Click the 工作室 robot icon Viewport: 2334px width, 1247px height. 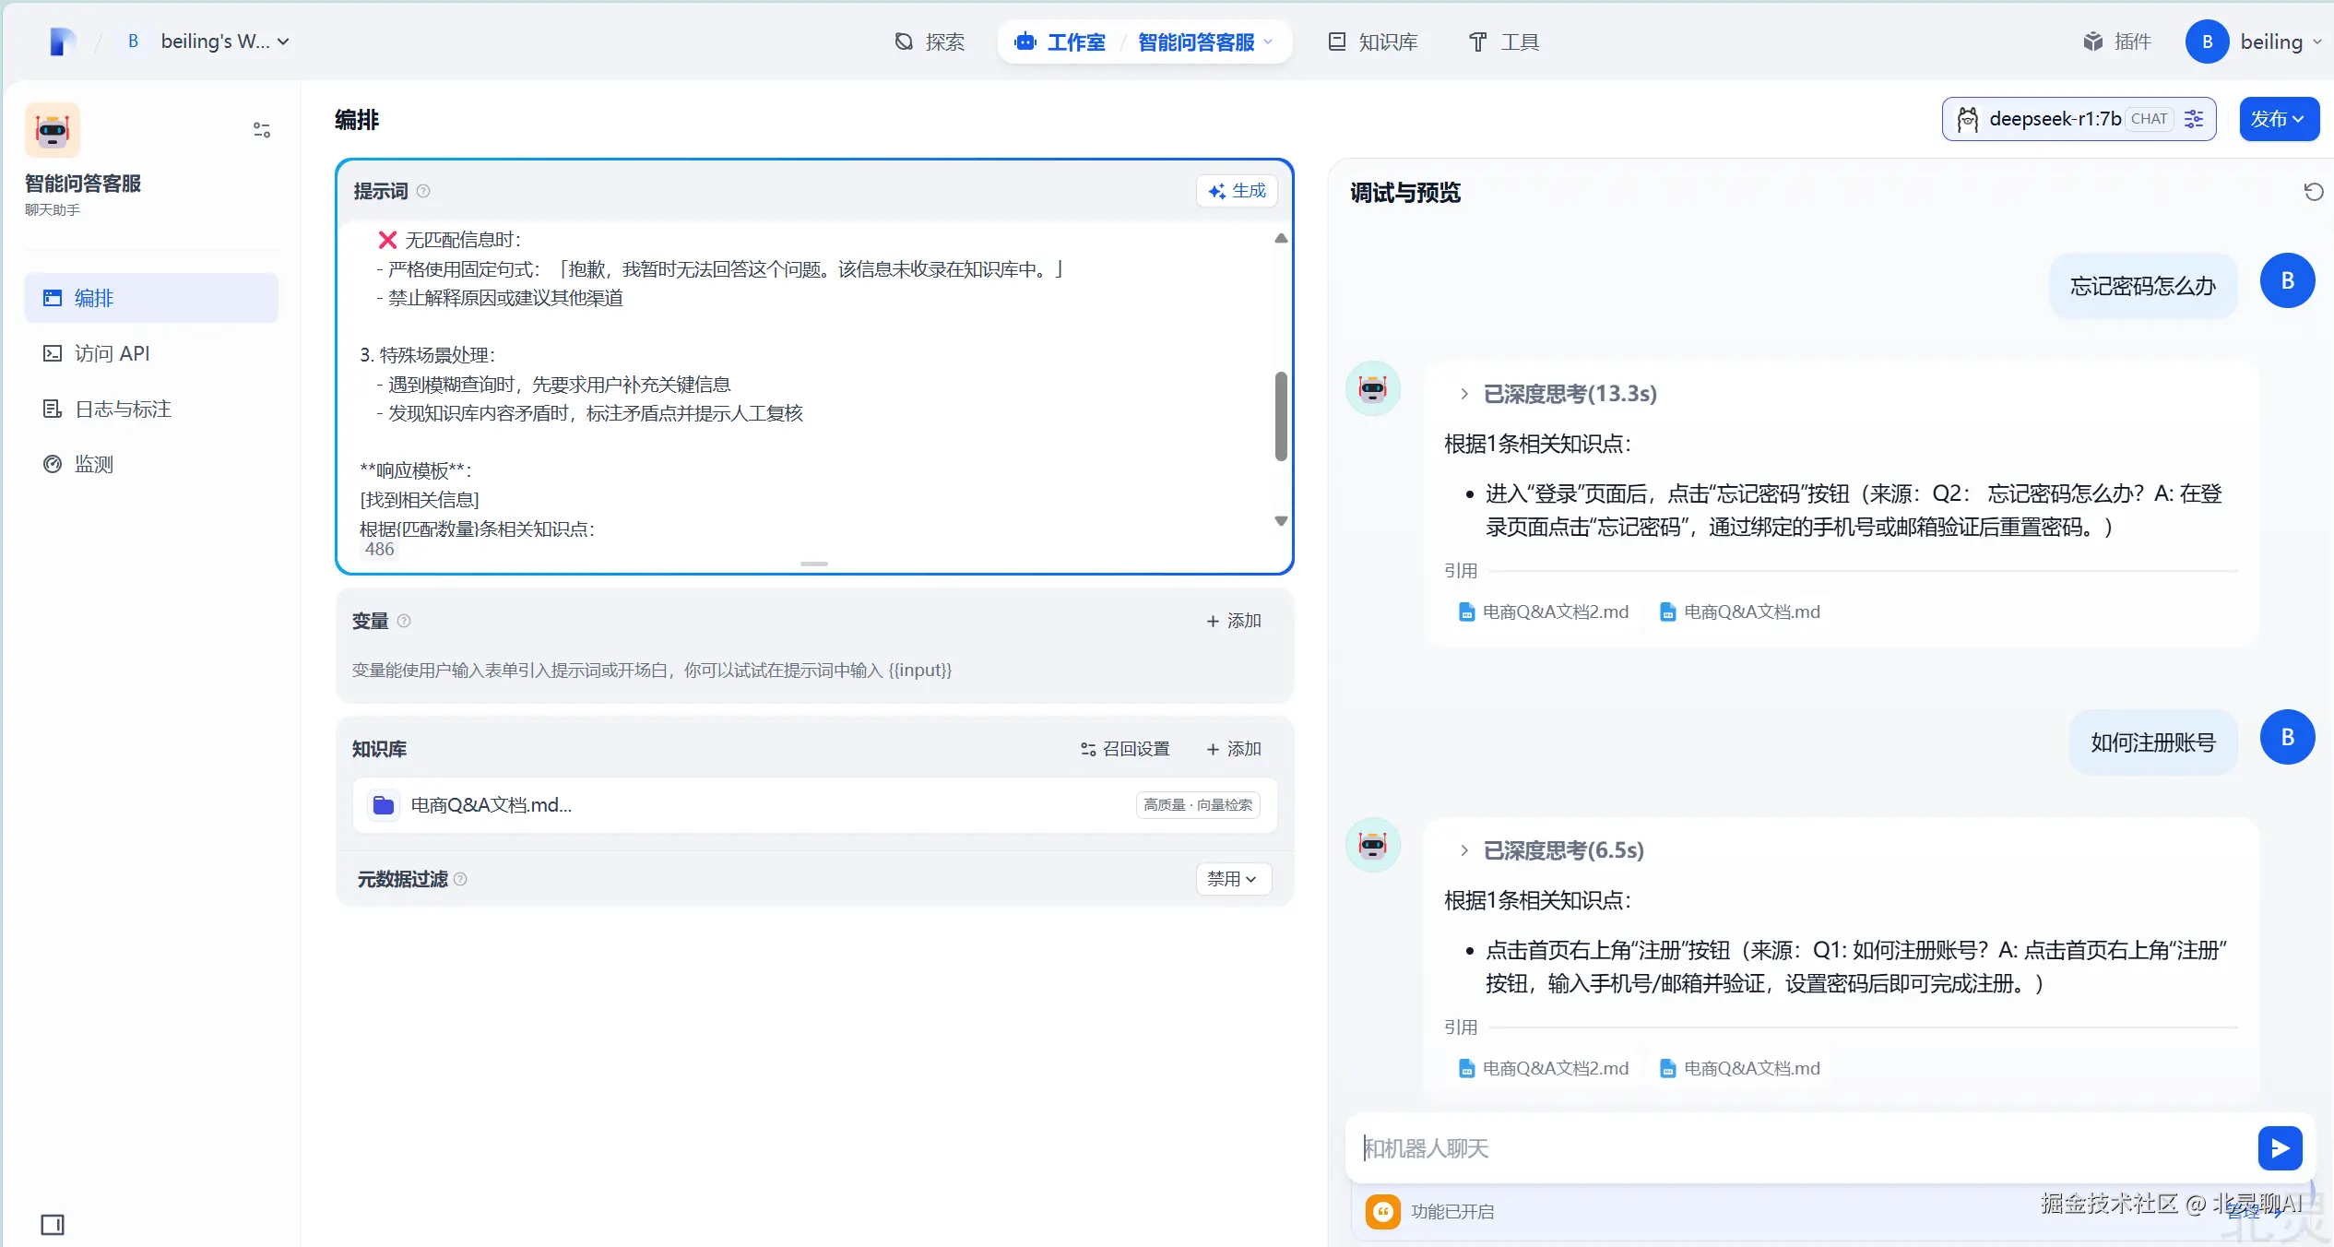pos(1025,42)
